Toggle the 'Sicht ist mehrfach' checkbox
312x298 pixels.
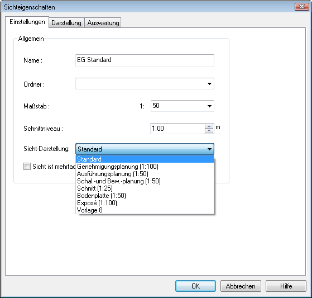click(27, 167)
